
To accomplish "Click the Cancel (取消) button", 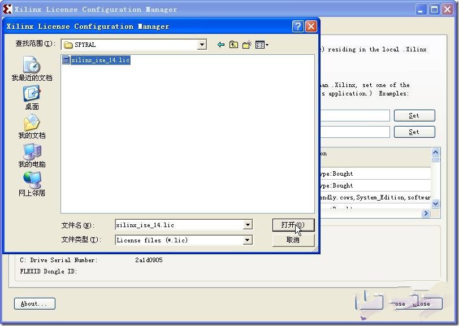I will coord(293,240).
